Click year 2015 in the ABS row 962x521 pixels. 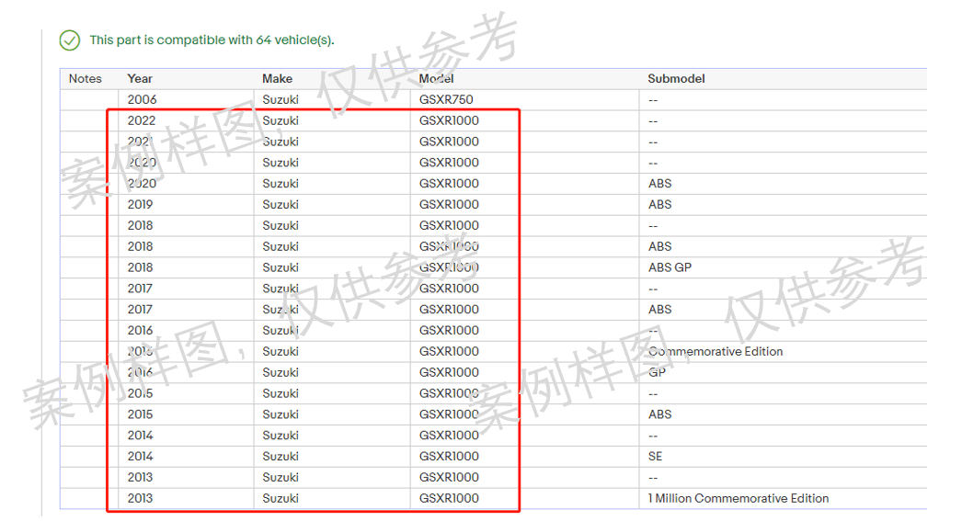click(x=141, y=414)
